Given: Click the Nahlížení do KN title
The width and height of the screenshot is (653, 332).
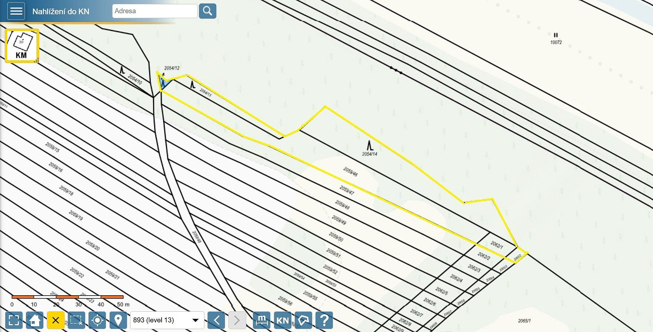Looking at the screenshot, I should (61, 11).
